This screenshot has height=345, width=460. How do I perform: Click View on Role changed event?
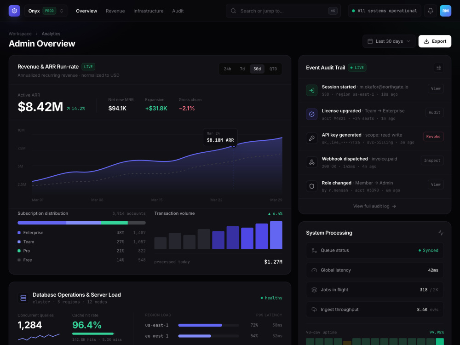pyautogui.click(x=436, y=184)
